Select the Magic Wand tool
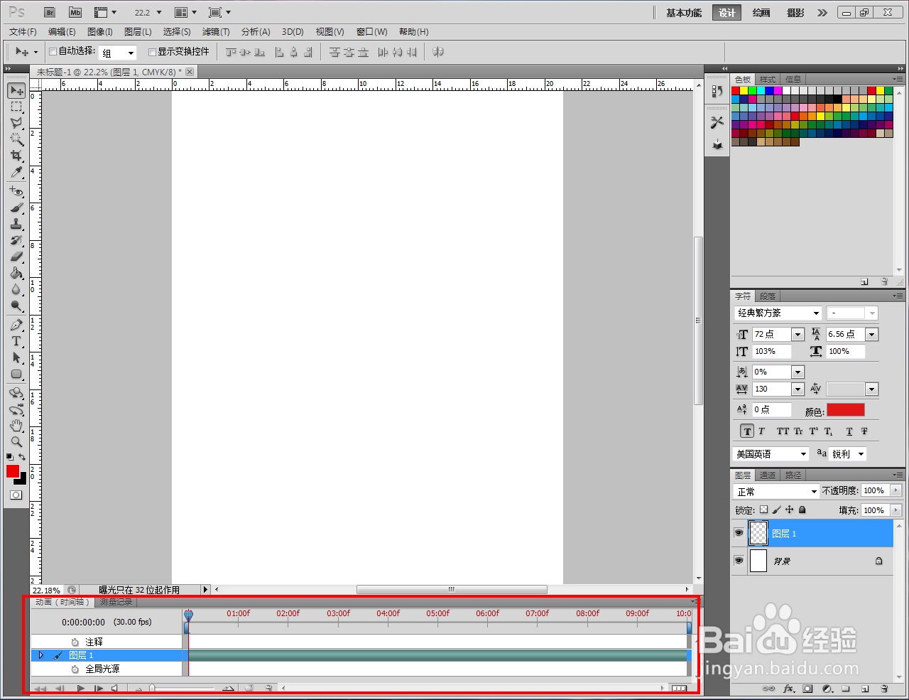The image size is (909, 700). 16,139
